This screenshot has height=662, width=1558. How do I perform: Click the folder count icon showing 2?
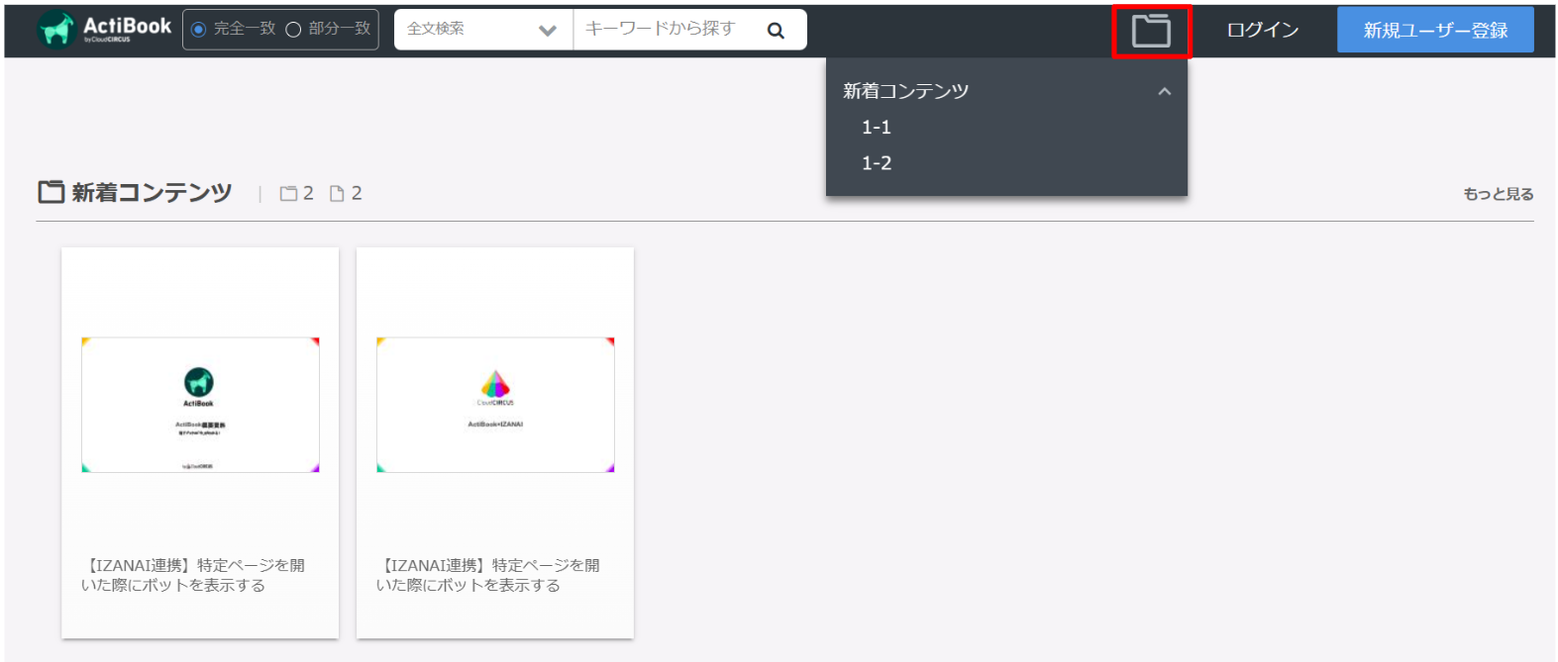tap(288, 194)
